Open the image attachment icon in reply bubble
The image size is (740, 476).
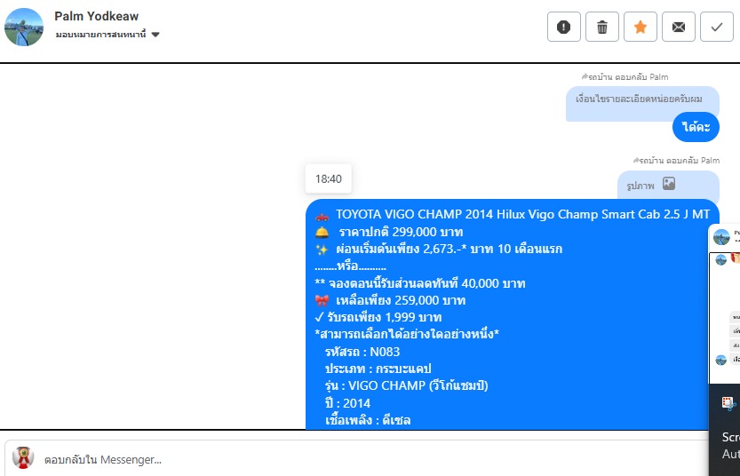click(x=669, y=184)
